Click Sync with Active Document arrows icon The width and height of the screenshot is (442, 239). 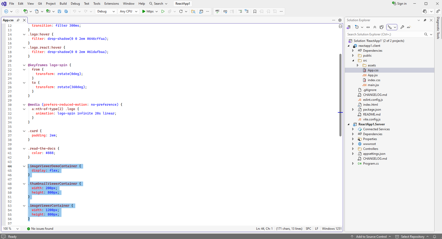point(368,27)
